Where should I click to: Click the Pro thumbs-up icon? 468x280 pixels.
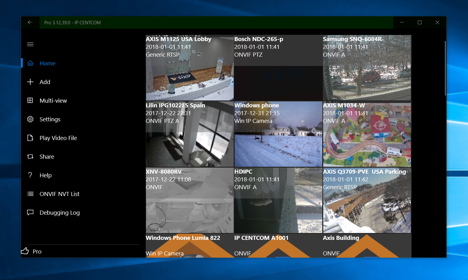coord(25,251)
